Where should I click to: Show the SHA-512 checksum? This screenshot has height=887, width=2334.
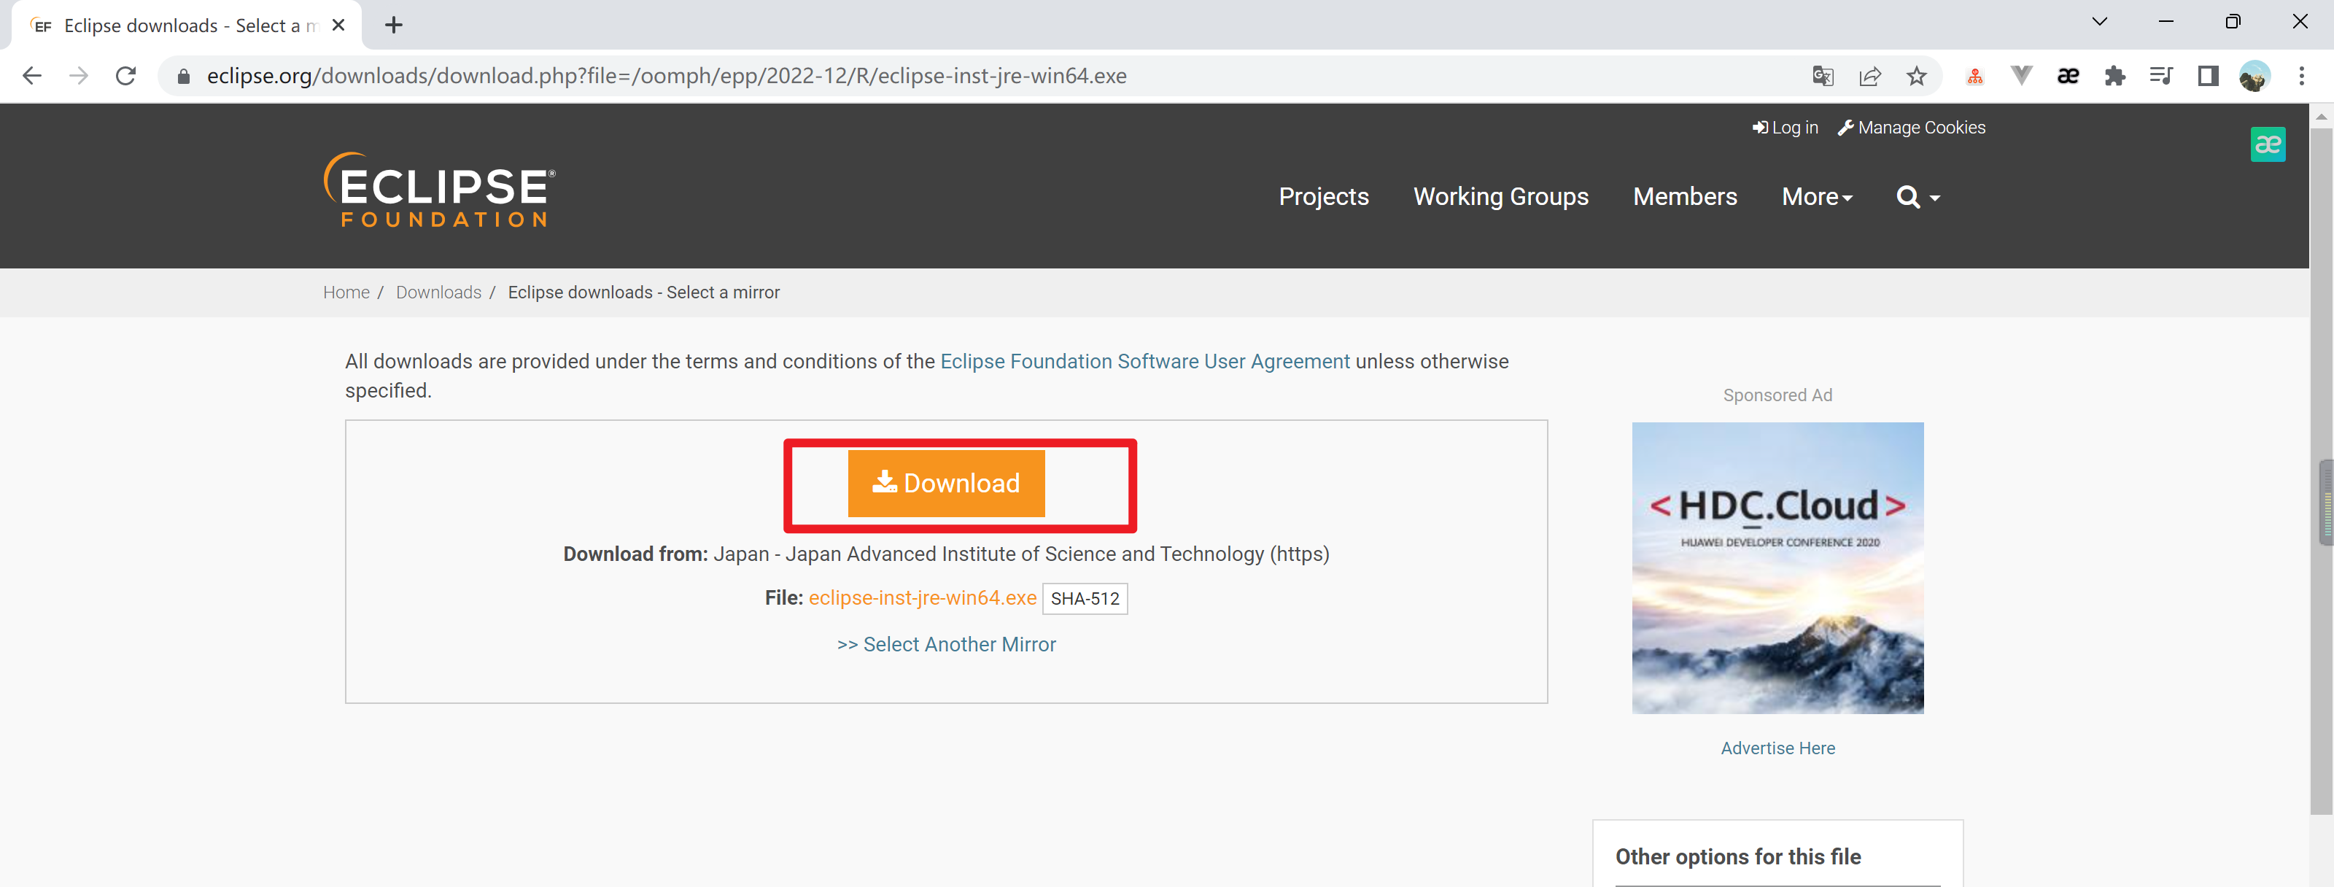click(x=1085, y=599)
